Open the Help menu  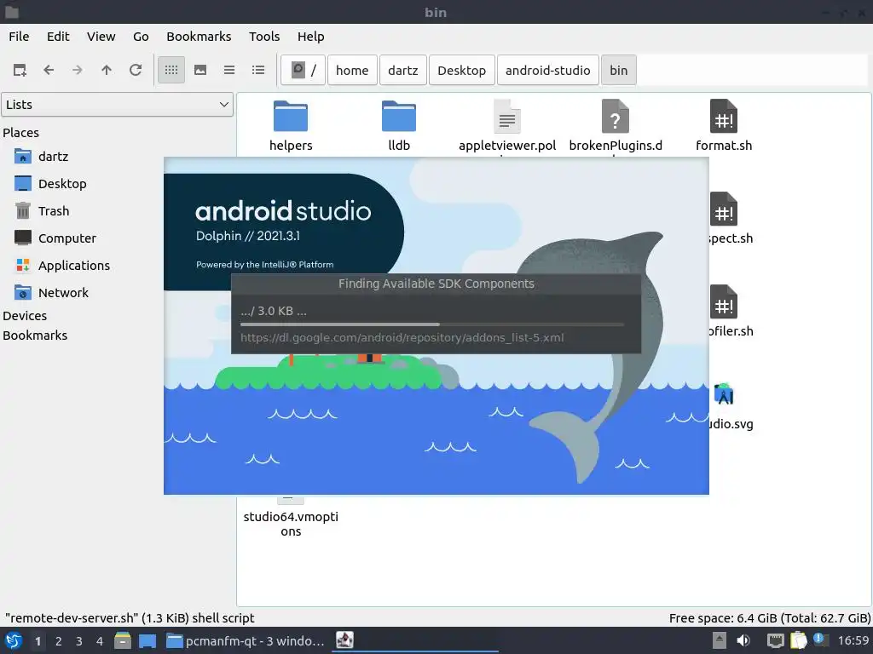310,37
